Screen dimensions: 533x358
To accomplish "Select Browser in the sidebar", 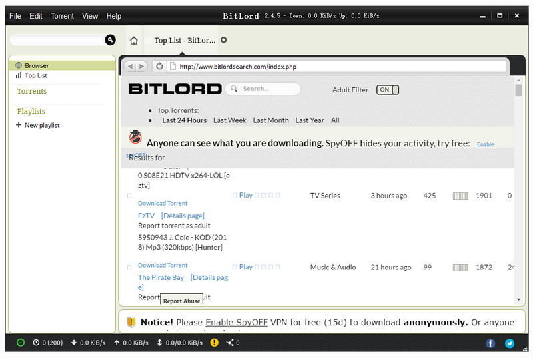I will (62, 65).
